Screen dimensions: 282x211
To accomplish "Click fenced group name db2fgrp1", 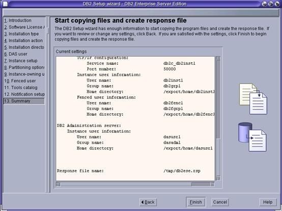I will (173, 109).
